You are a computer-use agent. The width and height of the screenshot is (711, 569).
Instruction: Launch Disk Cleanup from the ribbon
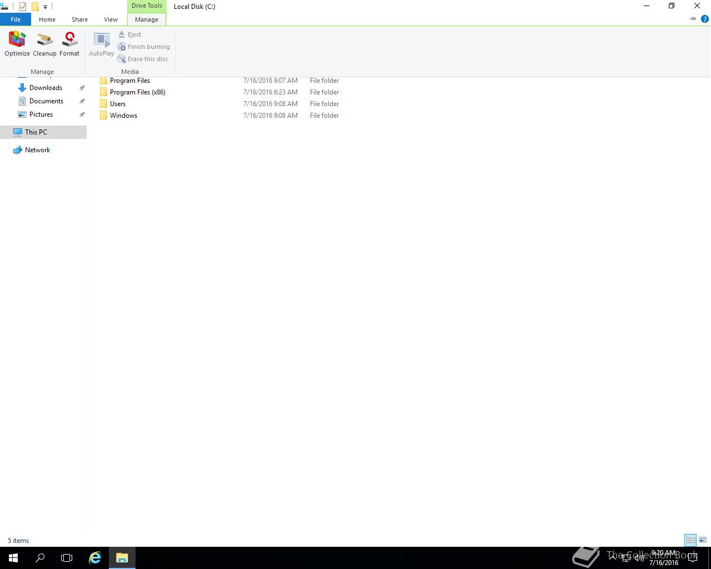point(44,44)
